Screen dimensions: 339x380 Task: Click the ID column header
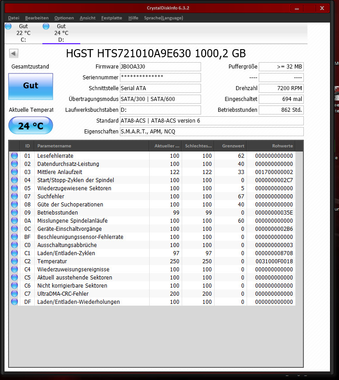point(27,146)
